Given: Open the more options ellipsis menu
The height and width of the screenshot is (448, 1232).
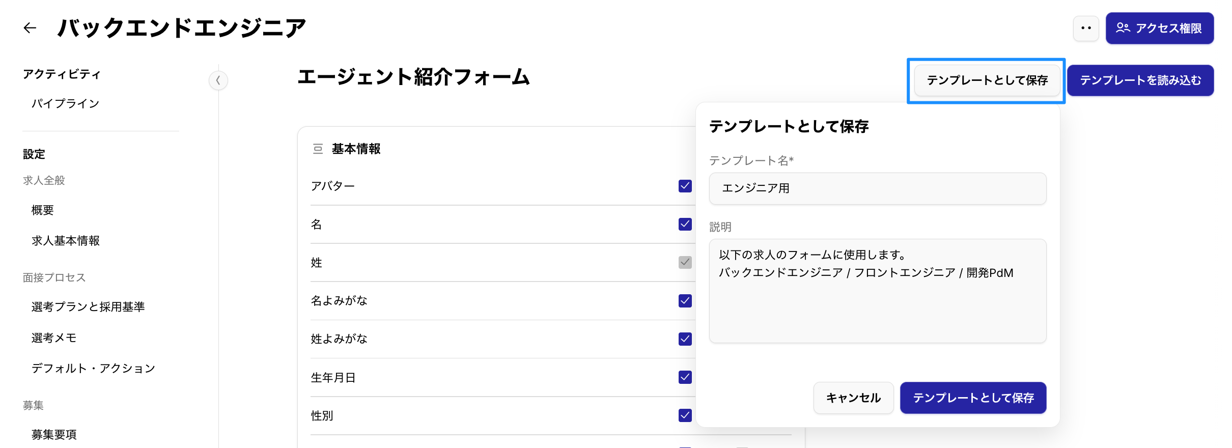Looking at the screenshot, I should 1085,28.
